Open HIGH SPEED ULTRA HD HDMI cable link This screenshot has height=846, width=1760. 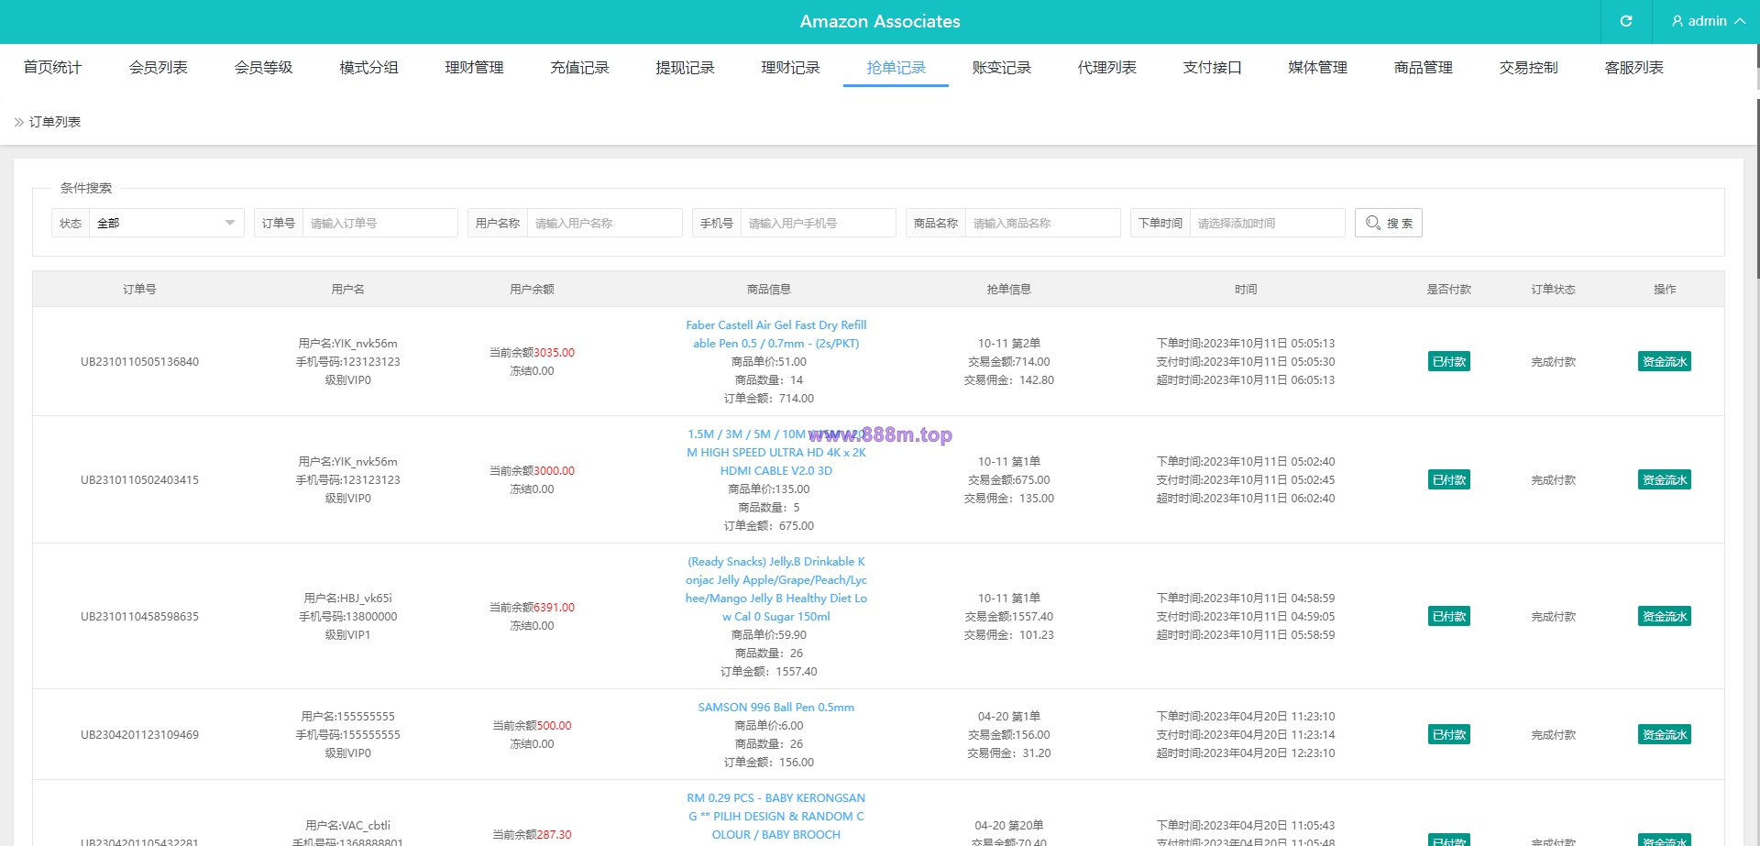775,453
